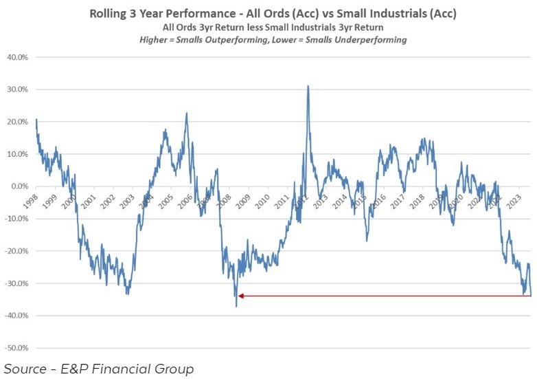537x379 pixels.
Task: Select the -10.0% y-axis label
Action: click(x=16, y=219)
